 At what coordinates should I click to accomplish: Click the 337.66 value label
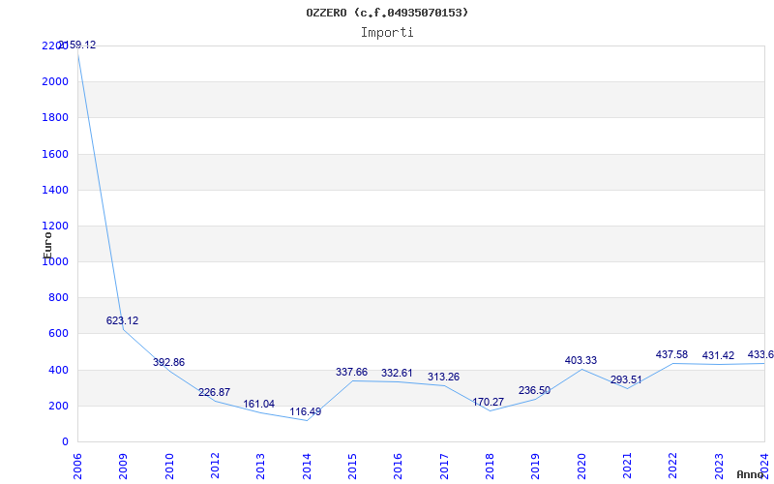(351, 373)
